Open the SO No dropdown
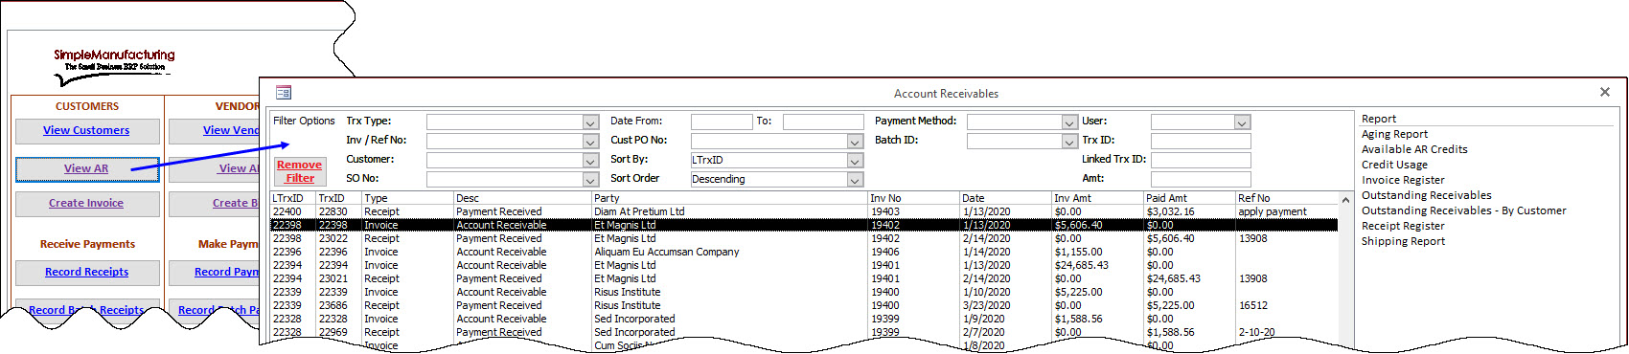This screenshot has width=1629, height=354. 590,180
